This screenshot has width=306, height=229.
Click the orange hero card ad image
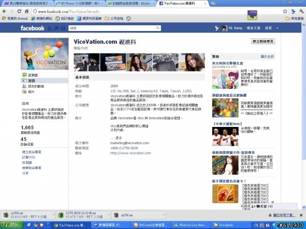click(225, 194)
